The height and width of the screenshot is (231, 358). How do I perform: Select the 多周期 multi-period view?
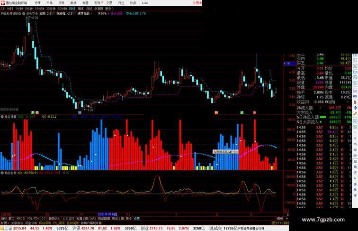click(98, 9)
